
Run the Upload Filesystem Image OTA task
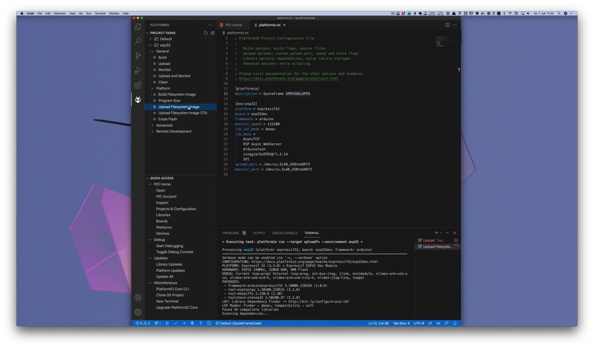coord(183,113)
